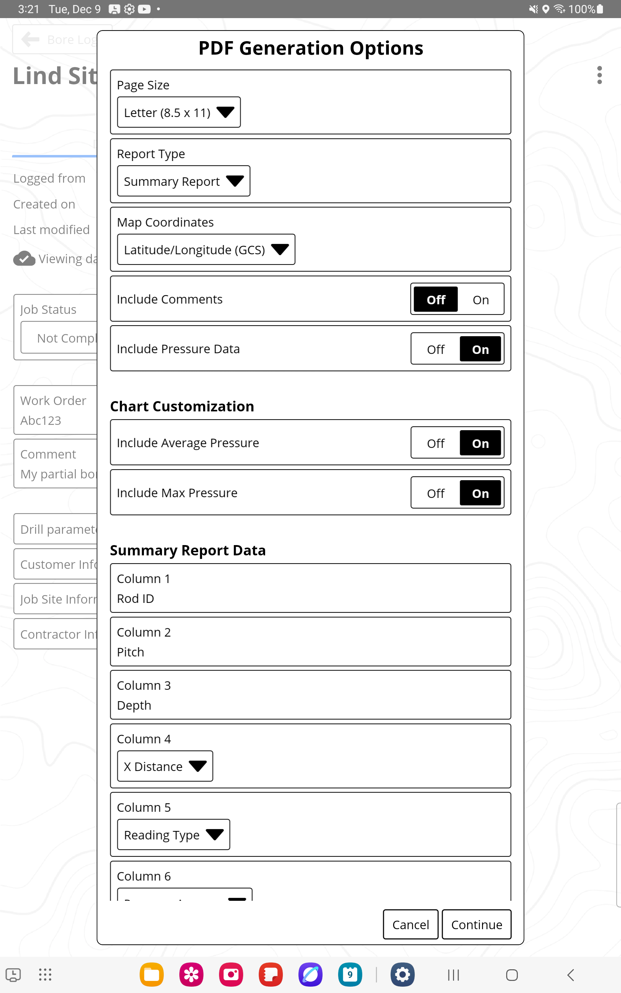Click the Cancel button

[x=410, y=925]
